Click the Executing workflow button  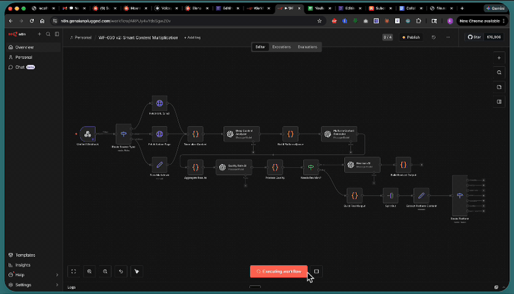tap(278, 271)
